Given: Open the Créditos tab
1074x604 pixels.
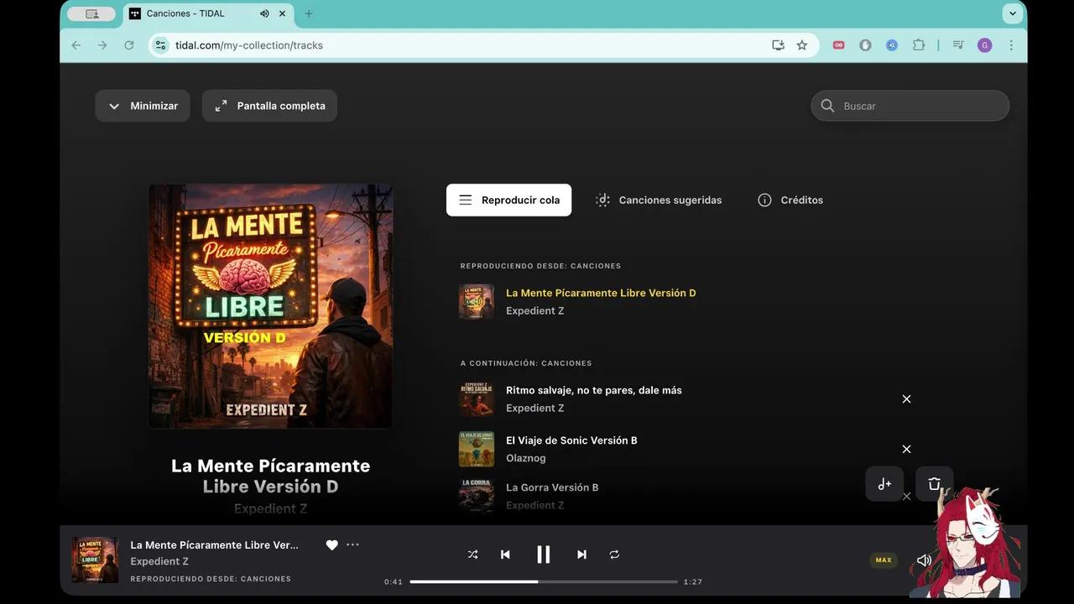Looking at the screenshot, I should pyautogui.click(x=790, y=200).
